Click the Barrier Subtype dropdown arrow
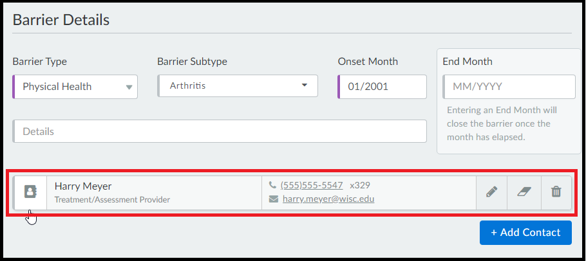 pyautogui.click(x=305, y=85)
